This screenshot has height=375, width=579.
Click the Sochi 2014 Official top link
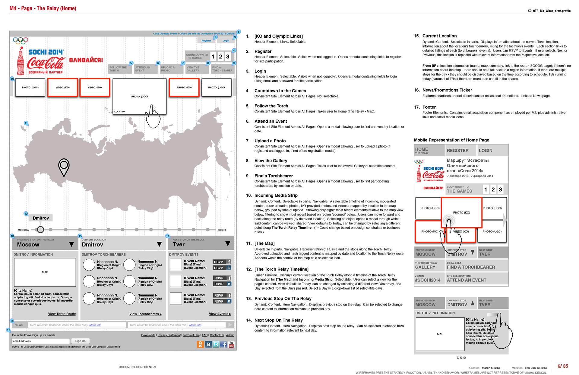click(224, 33)
